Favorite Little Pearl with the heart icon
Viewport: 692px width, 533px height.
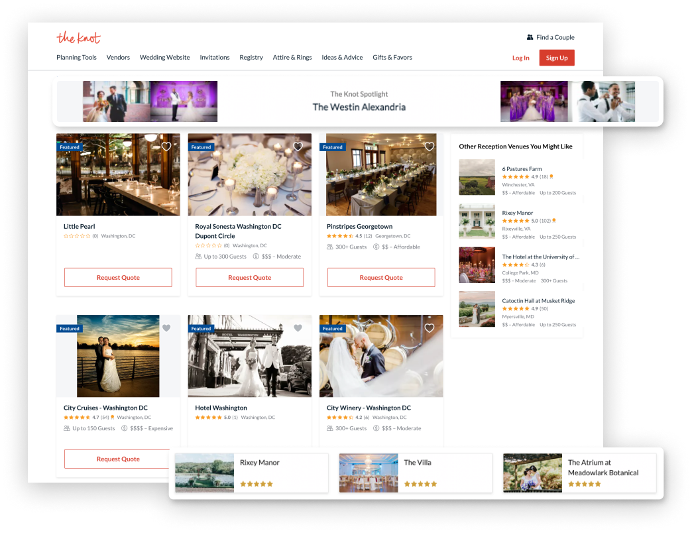(x=166, y=147)
